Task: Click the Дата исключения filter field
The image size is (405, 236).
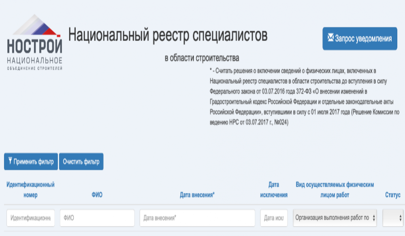Action: pyautogui.click(x=274, y=218)
